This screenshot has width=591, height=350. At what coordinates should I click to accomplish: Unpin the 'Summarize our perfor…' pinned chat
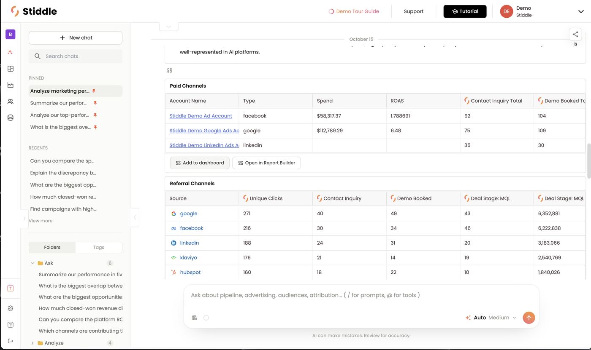[95, 103]
